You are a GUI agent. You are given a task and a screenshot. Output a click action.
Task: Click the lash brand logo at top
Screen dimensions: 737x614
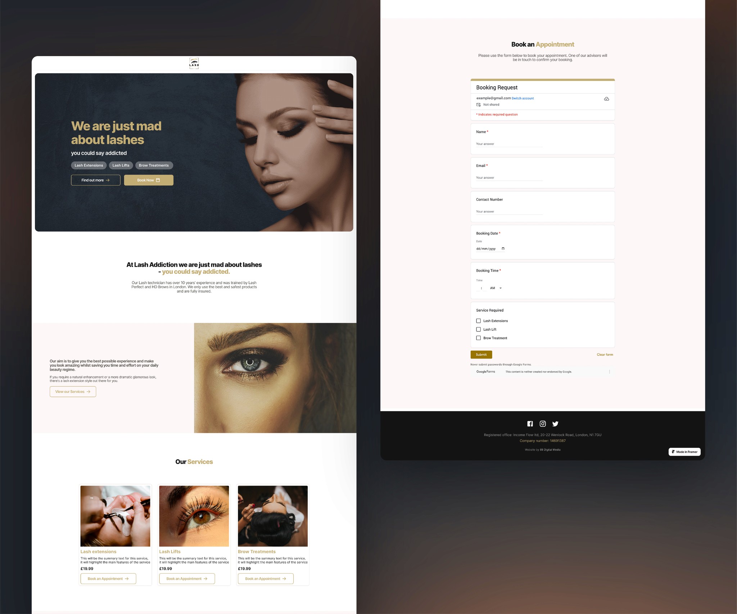point(194,64)
